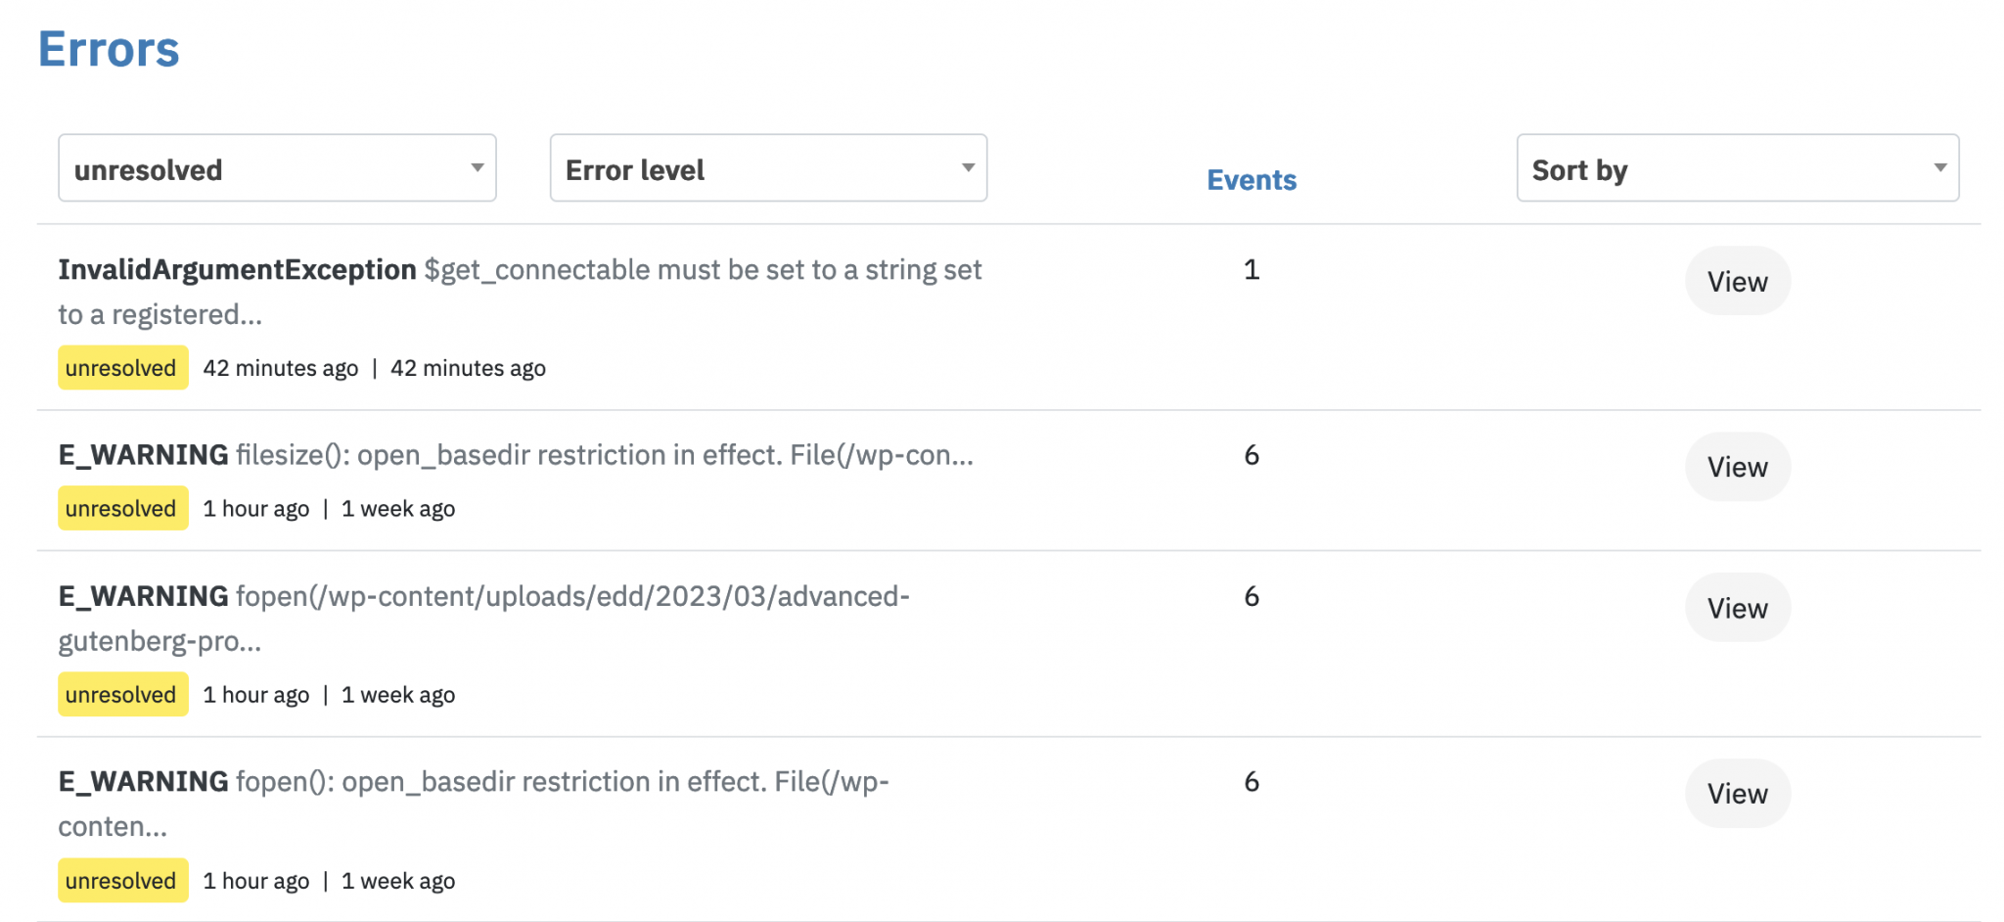Image resolution: width=2004 pixels, height=922 pixels.
Task: View the InvalidArgumentException error
Action: 1737,281
